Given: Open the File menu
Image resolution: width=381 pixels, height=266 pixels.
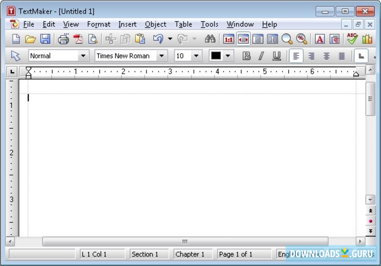Looking at the screenshot, I should coord(29,24).
